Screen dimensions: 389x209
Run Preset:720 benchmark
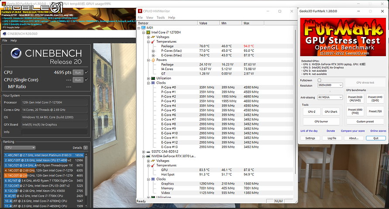pyautogui.click(x=375, y=111)
